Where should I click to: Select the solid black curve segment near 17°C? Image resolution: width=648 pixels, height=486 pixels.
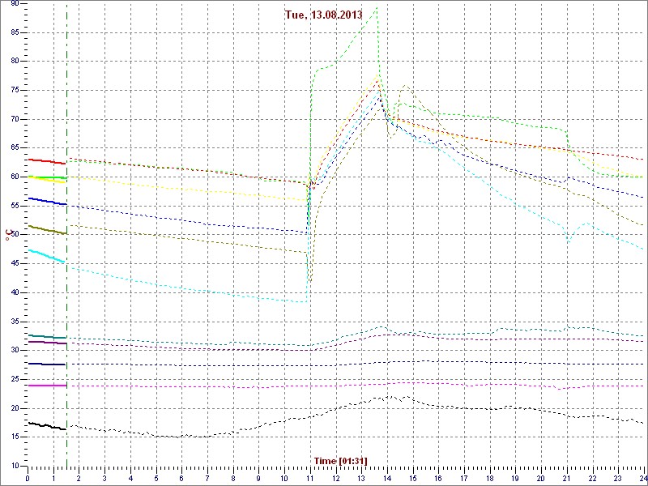47,426
